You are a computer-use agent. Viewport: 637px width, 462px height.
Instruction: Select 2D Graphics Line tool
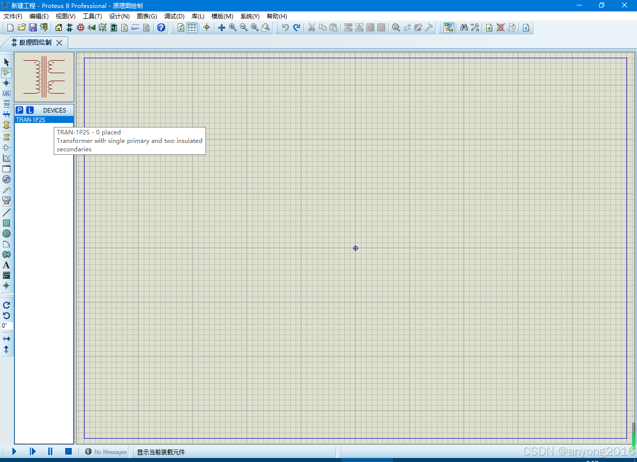click(x=6, y=213)
